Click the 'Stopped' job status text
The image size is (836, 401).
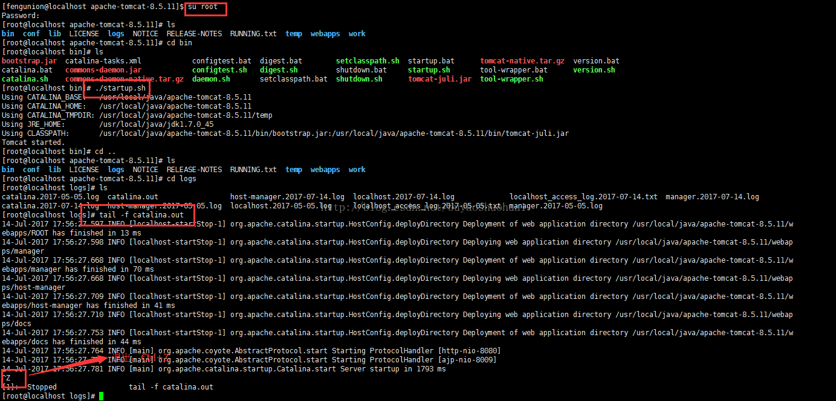click(42, 387)
